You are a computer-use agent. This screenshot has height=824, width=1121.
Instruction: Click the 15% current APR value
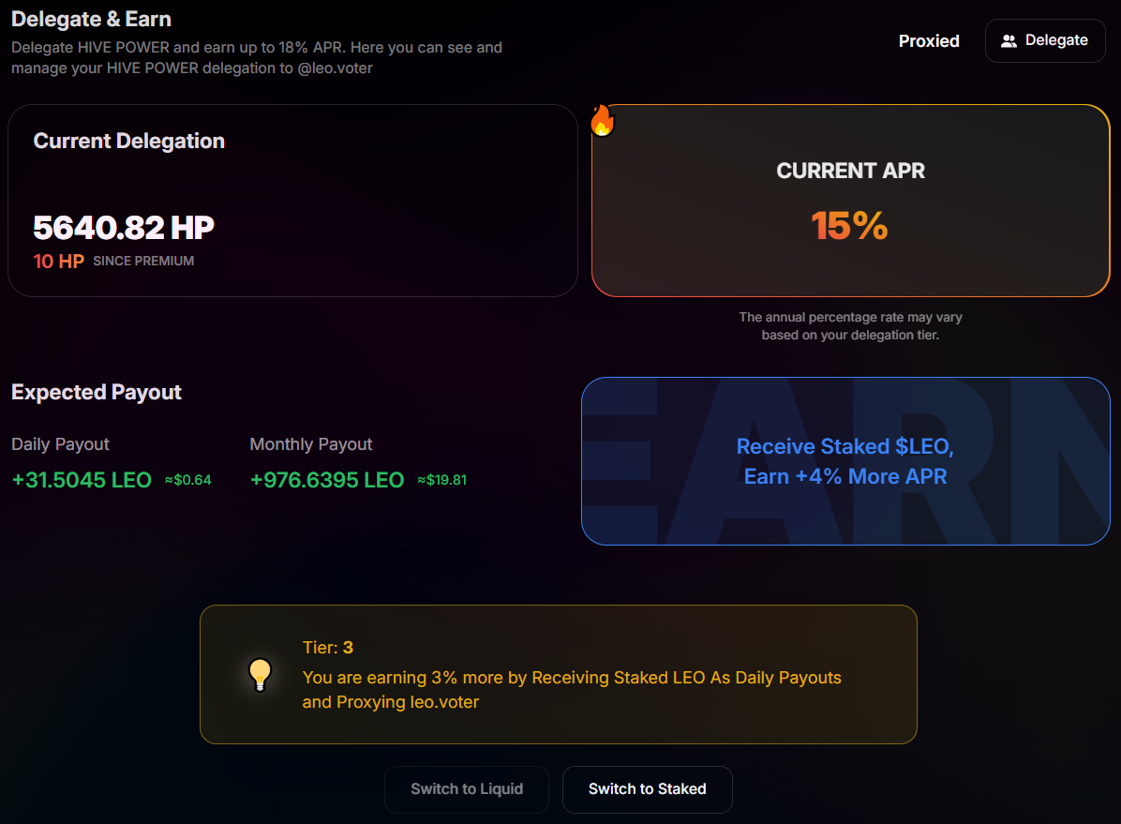tap(849, 226)
